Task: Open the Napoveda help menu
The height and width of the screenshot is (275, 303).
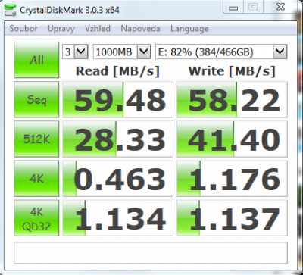Action: pyautogui.click(x=140, y=29)
